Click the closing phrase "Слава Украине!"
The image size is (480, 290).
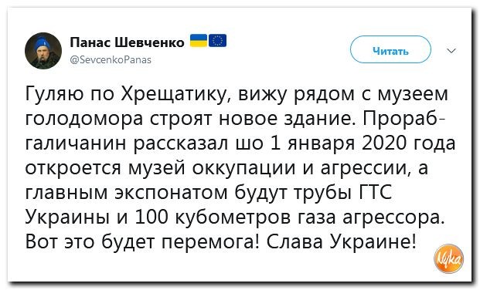(x=341, y=242)
